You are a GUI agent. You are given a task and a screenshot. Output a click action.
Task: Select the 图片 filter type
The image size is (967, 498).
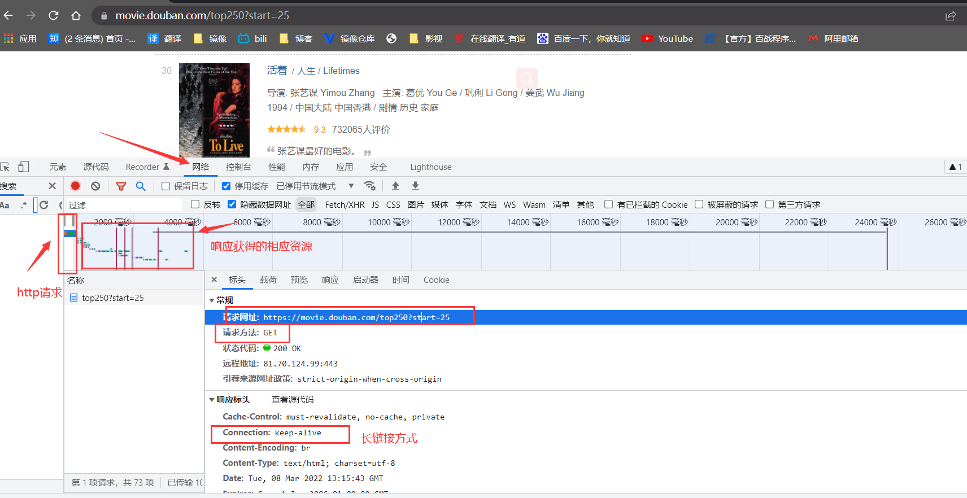[416, 204]
